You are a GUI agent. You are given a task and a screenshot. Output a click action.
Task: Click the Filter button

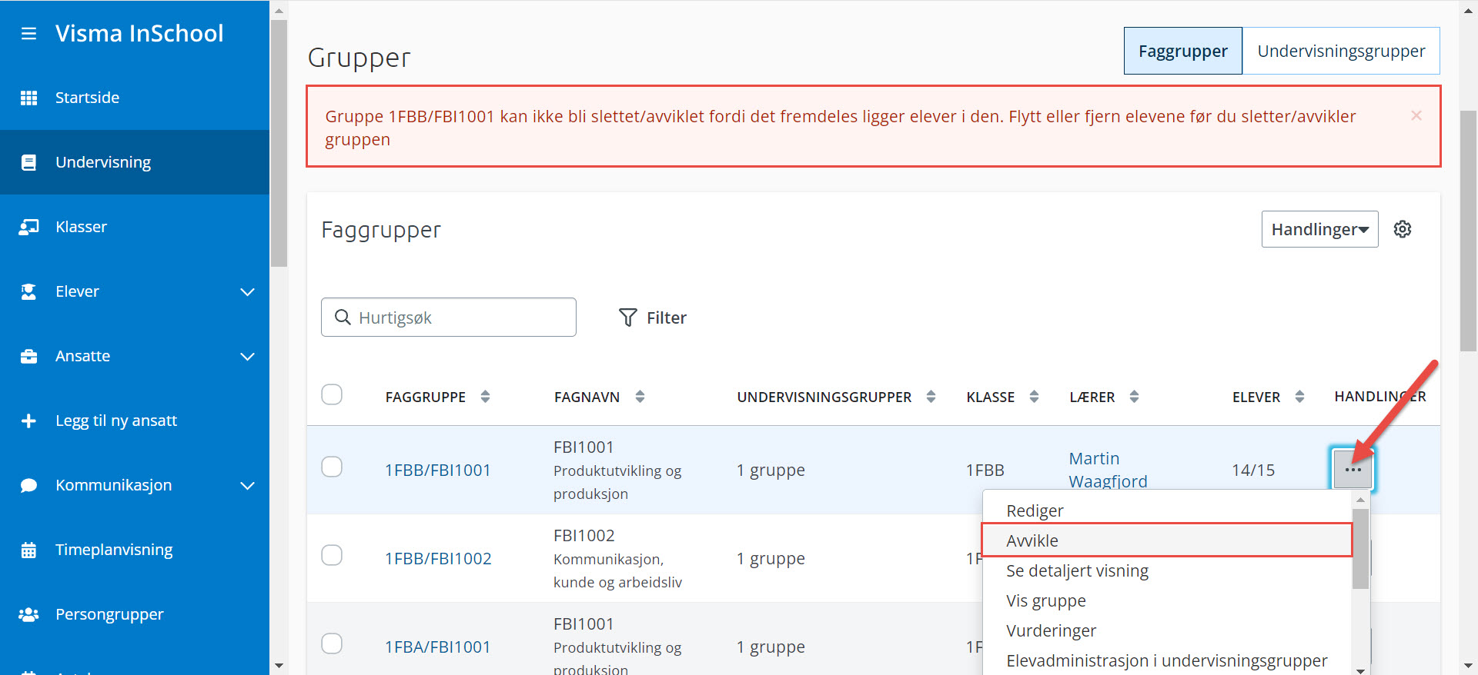(653, 318)
